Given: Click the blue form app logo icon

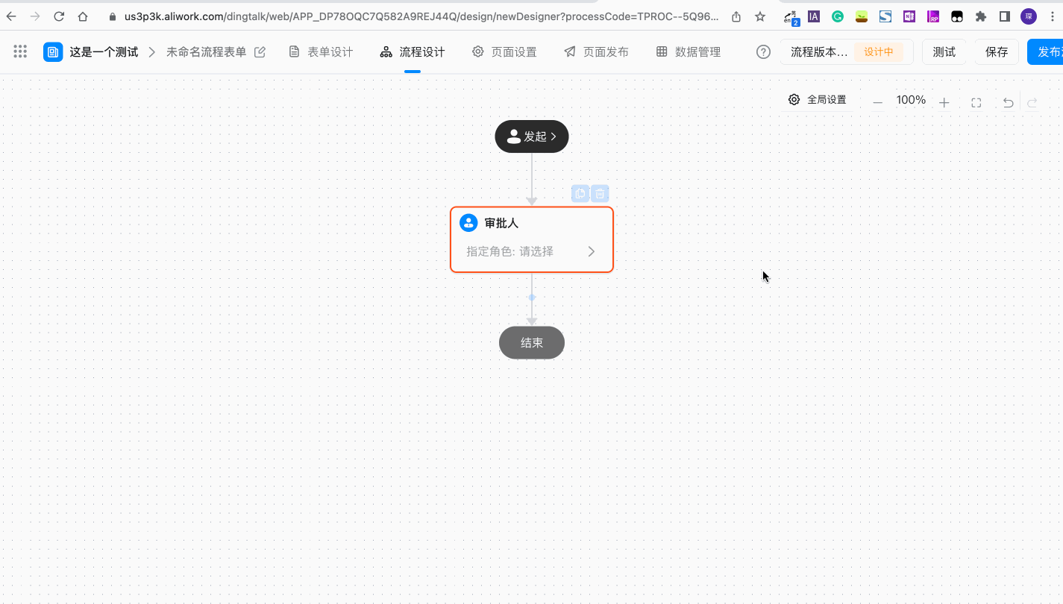Looking at the screenshot, I should 53,52.
